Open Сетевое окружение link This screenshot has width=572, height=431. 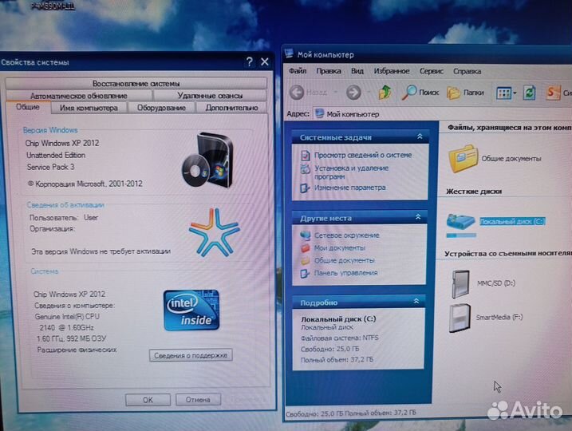347,235
